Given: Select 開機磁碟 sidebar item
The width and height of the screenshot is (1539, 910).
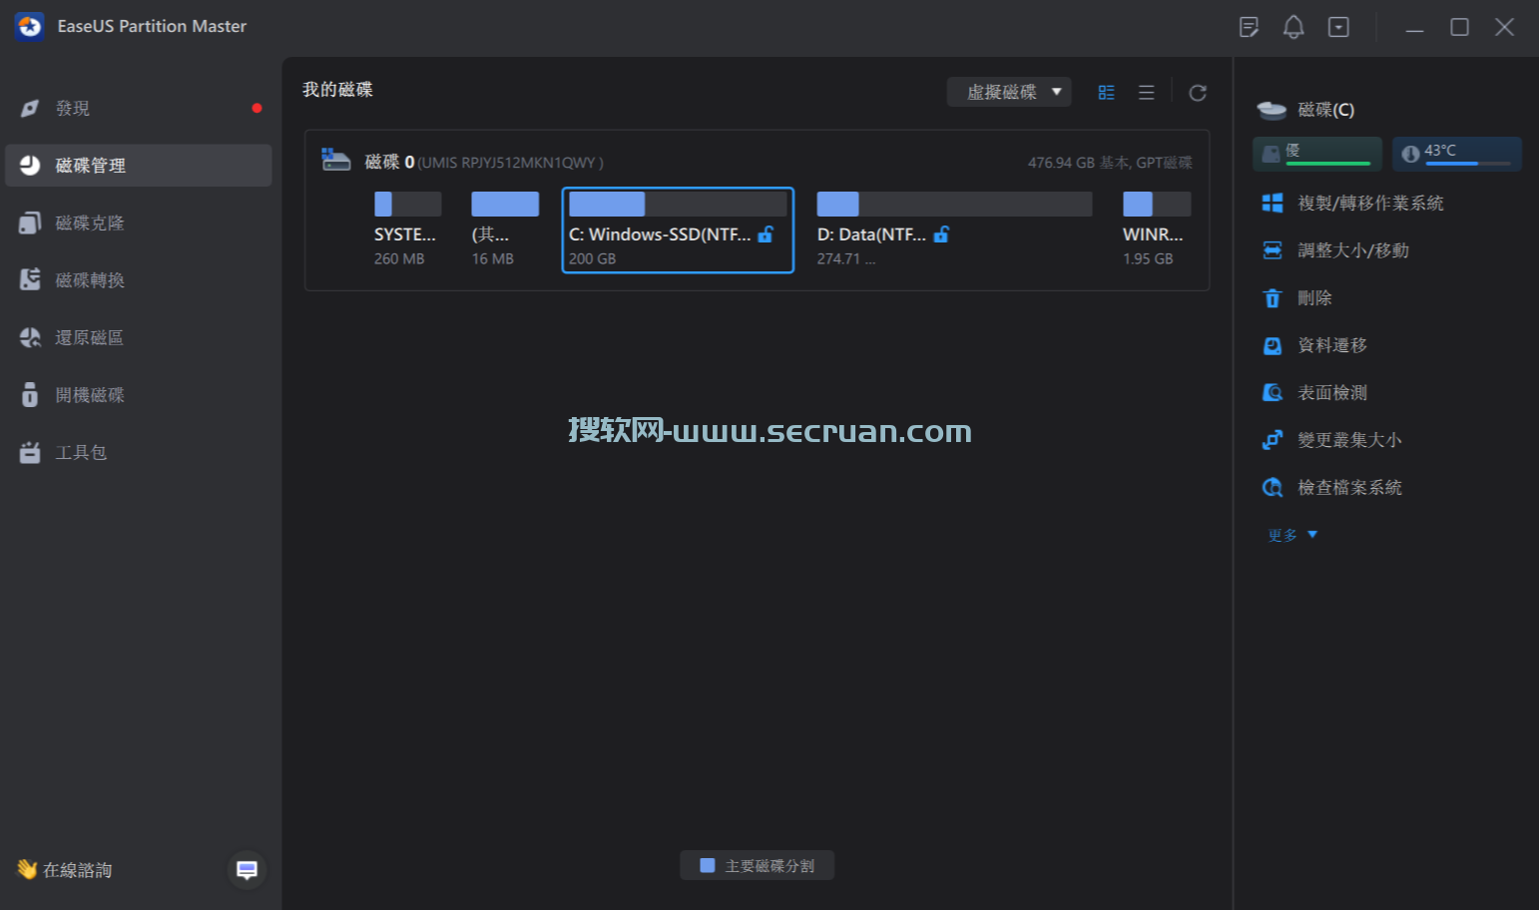Looking at the screenshot, I should pyautogui.click(x=138, y=395).
